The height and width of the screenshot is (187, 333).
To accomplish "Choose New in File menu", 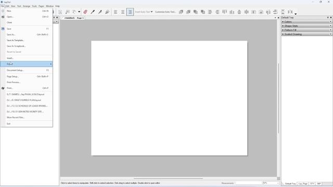I will (x=27, y=11).
